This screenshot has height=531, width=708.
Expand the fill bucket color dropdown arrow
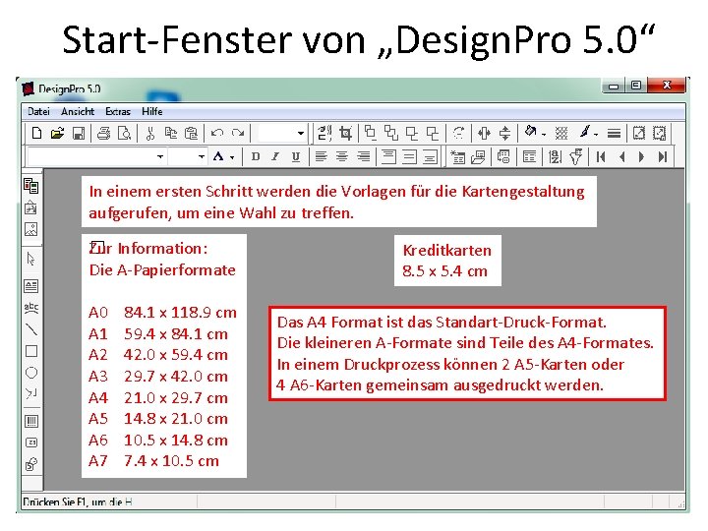point(544,134)
